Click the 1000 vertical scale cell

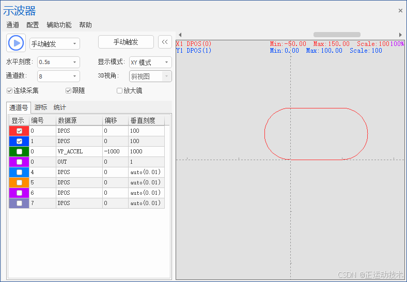pos(146,152)
